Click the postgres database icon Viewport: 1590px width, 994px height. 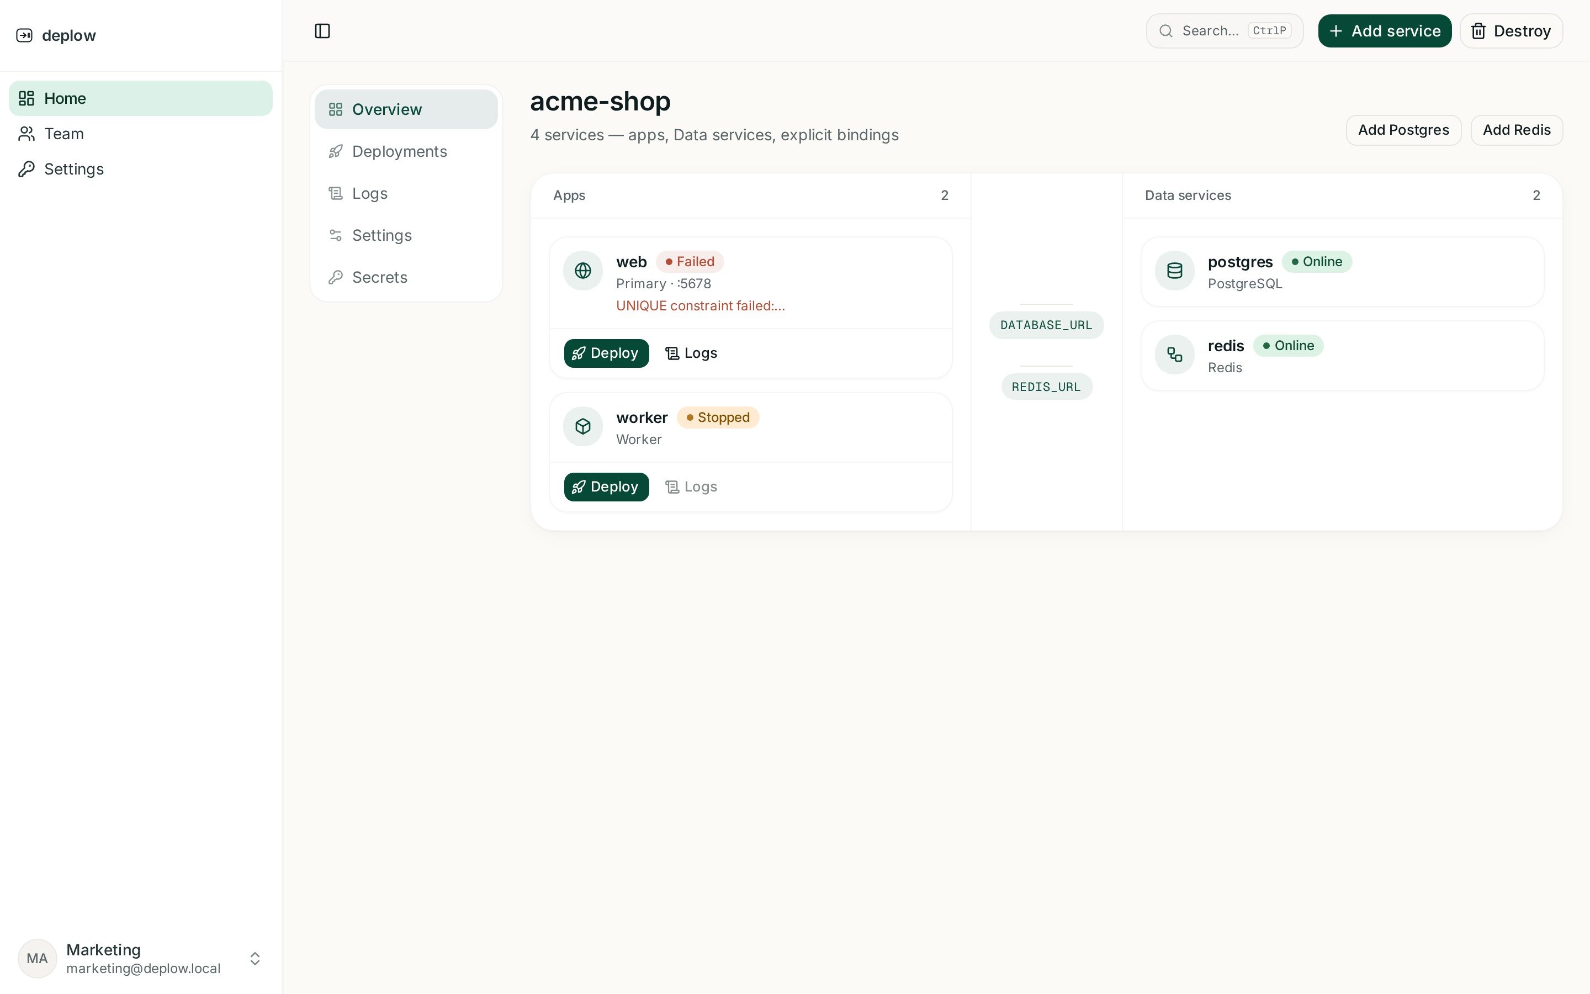[1175, 270]
